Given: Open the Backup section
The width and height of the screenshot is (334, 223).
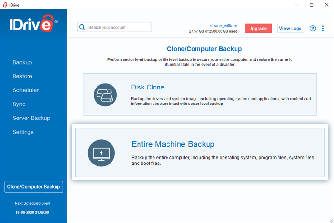Looking at the screenshot, I should click(x=22, y=62).
